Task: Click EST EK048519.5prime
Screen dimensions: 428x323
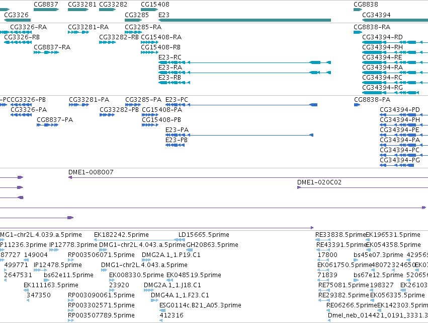Action: pyautogui.click(x=194, y=275)
